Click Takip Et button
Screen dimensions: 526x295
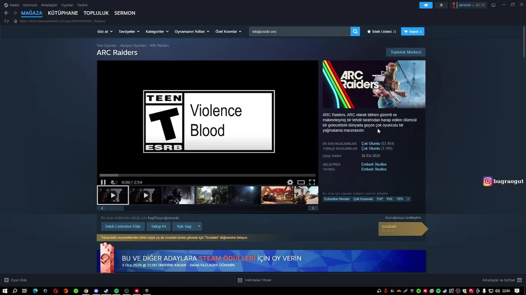pos(159,226)
